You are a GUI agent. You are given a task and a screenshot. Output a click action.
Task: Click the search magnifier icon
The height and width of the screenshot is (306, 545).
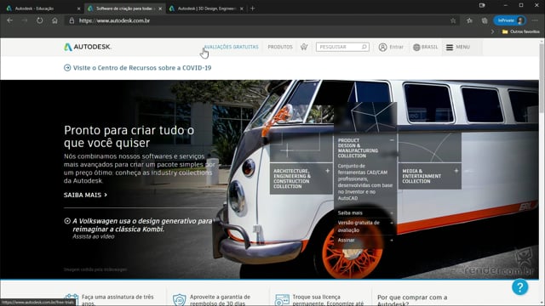tap(364, 47)
